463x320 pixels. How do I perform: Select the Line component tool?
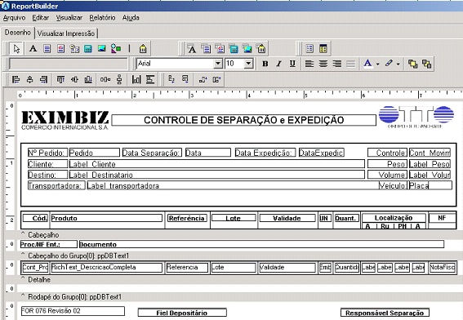click(x=129, y=48)
